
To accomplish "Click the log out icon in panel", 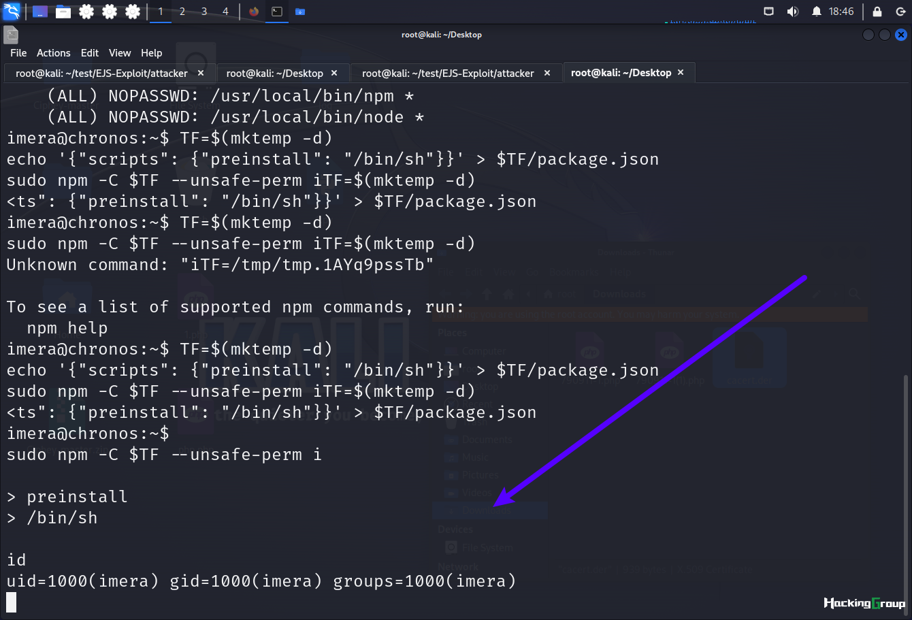I will 900,12.
